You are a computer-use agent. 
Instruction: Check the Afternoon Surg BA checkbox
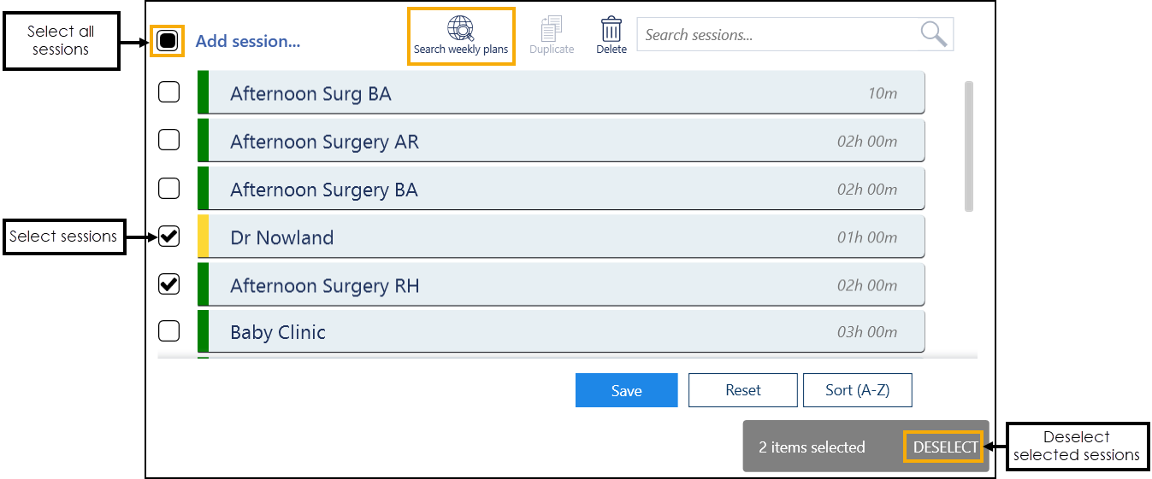169,92
